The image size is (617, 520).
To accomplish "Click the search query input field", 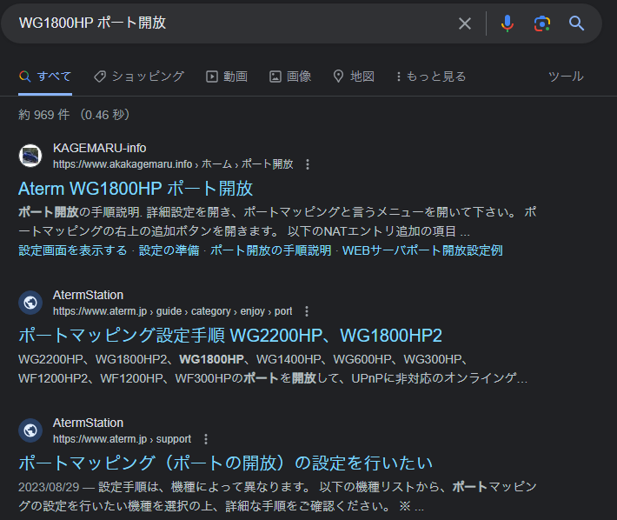I will (x=232, y=23).
